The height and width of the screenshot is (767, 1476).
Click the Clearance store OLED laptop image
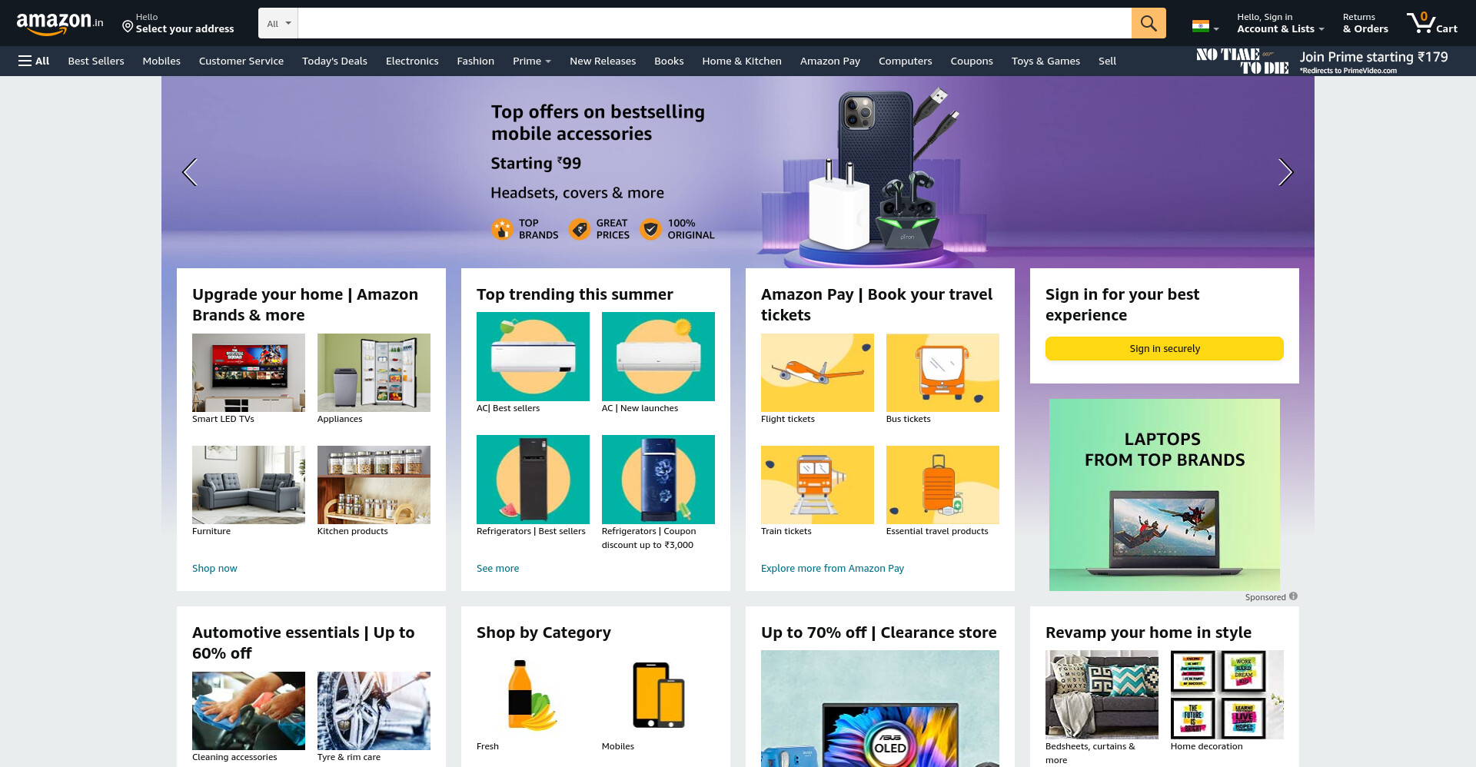pos(880,709)
